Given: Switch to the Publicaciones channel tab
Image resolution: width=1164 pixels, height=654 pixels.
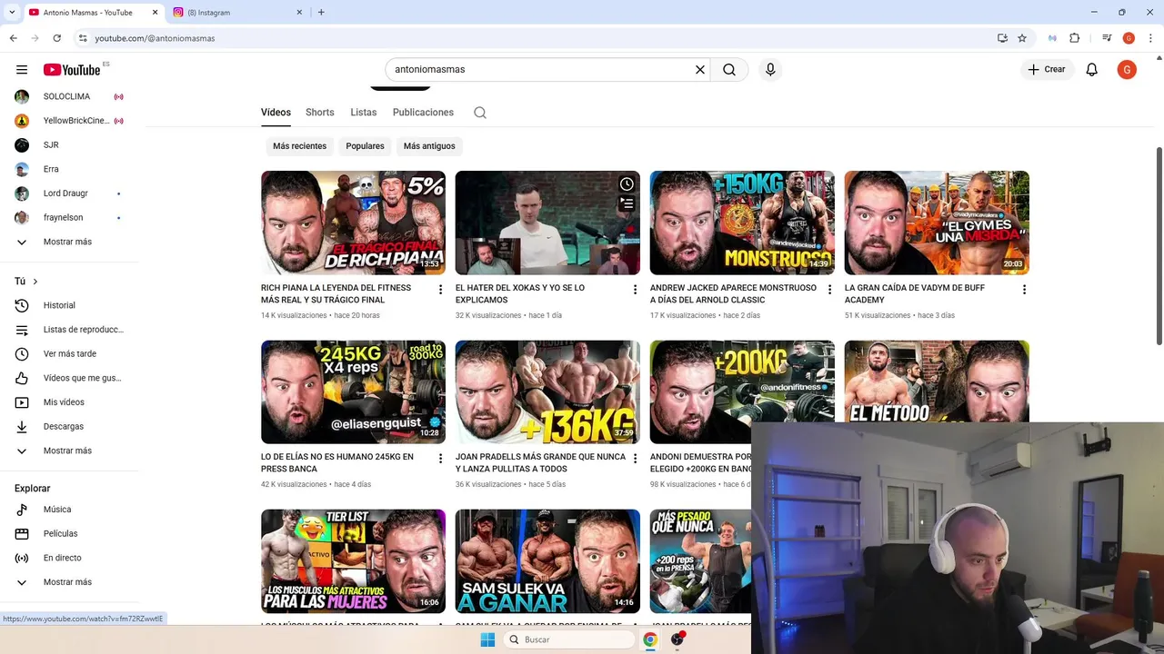Looking at the screenshot, I should [423, 113].
